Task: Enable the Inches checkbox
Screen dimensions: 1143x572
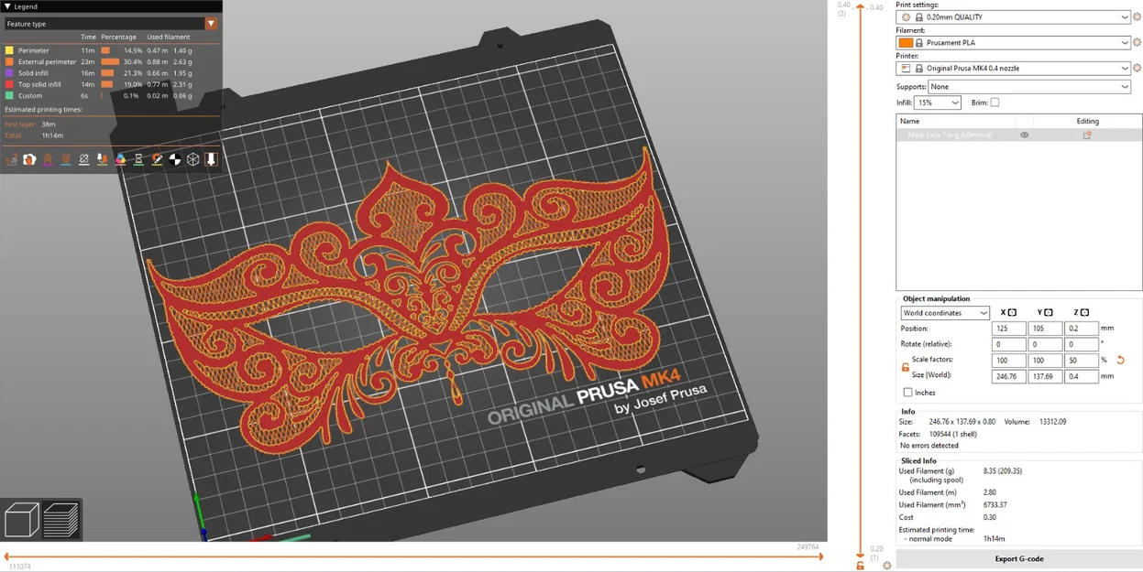Action: (907, 393)
